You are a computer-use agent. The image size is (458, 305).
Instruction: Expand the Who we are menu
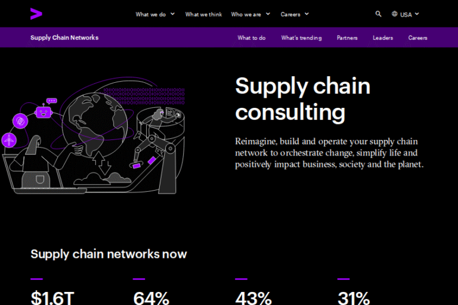click(x=250, y=14)
